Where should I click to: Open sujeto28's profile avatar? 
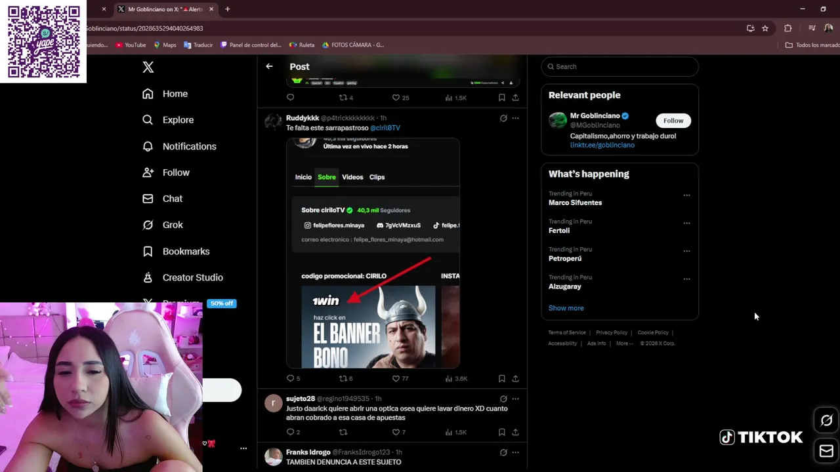pyautogui.click(x=273, y=403)
